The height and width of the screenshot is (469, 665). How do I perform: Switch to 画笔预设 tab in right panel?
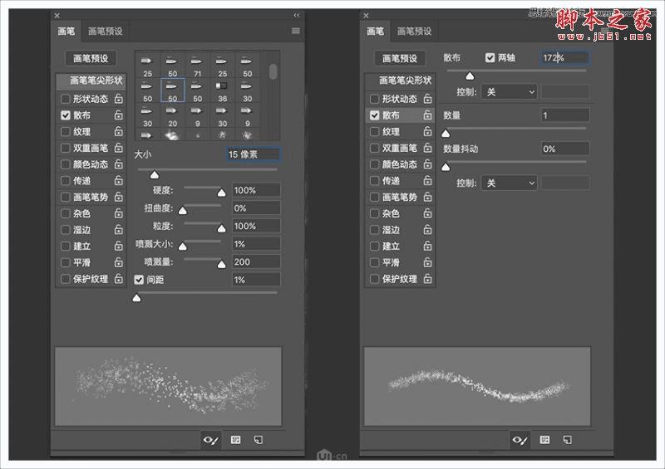pyautogui.click(x=414, y=31)
